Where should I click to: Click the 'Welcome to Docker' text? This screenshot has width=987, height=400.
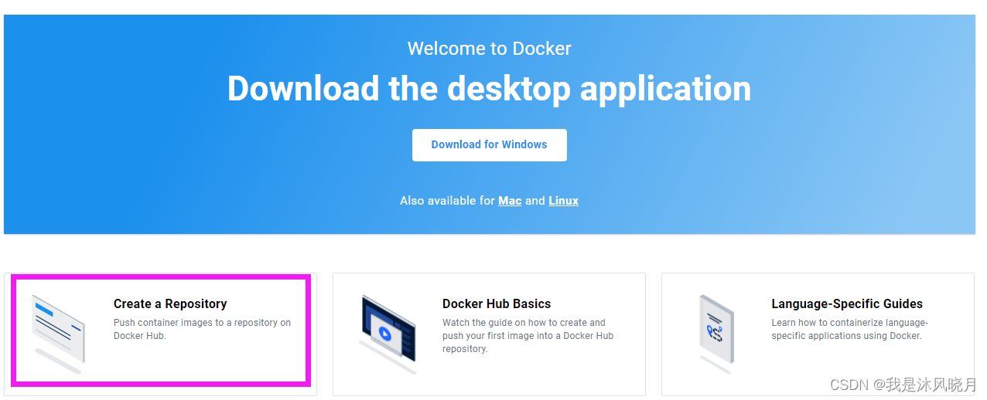click(x=489, y=49)
